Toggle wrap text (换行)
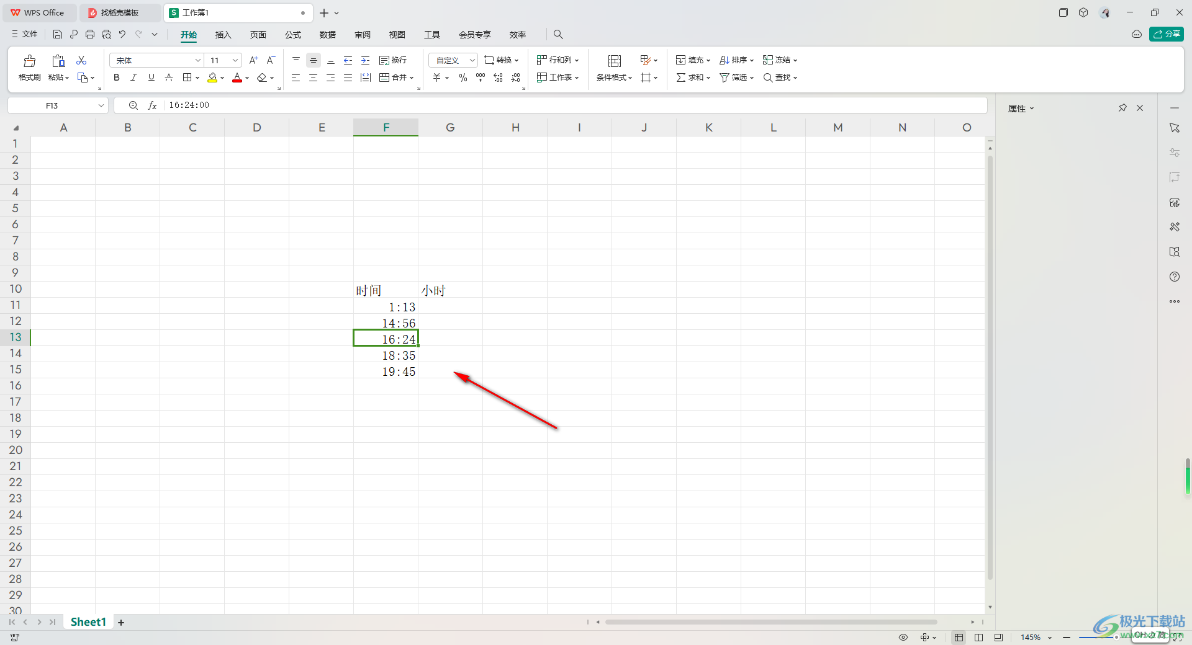 pyautogui.click(x=393, y=60)
